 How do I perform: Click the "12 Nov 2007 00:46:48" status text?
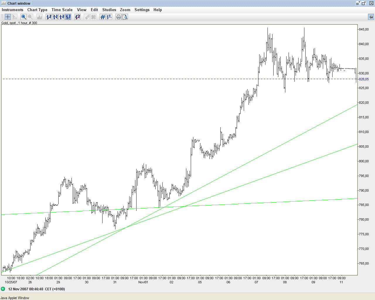click(26, 289)
